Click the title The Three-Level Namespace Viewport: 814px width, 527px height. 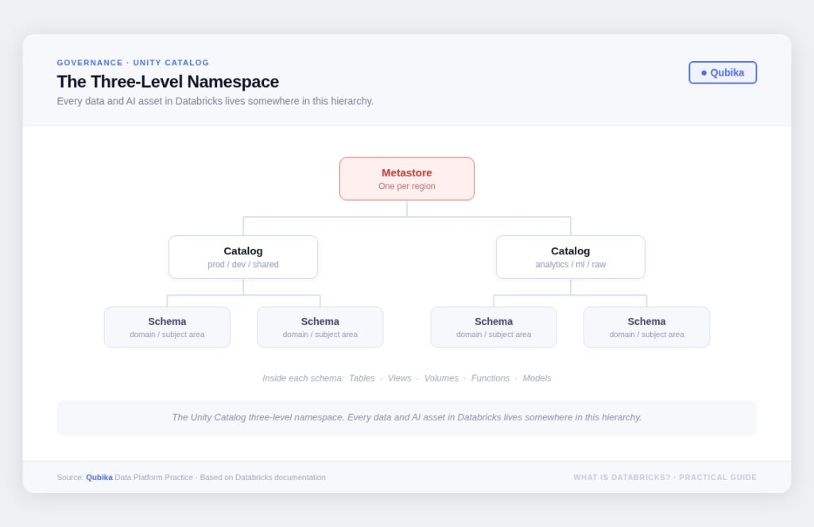pyautogui.click(x=168, y=82)
